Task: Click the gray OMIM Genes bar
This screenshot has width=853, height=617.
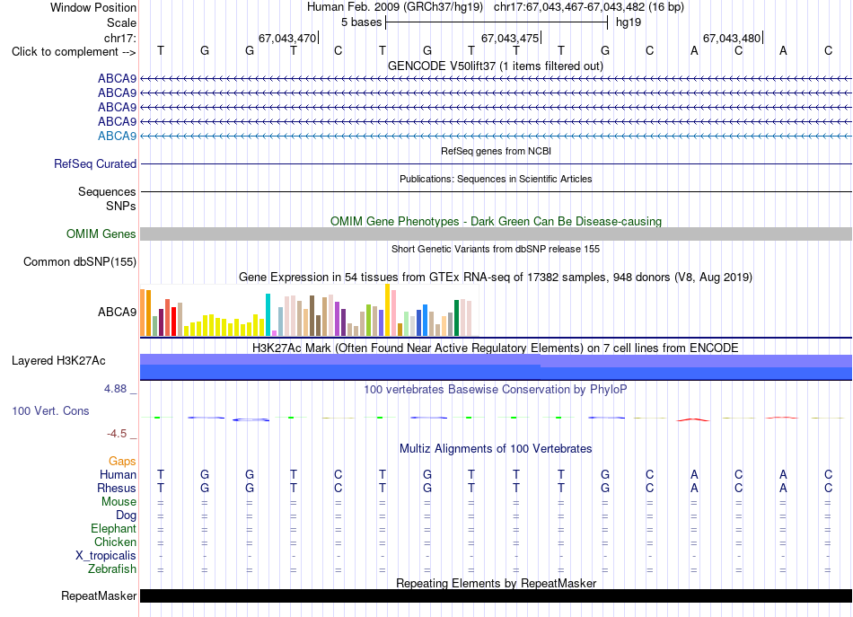Action: [x=496, y=234]
